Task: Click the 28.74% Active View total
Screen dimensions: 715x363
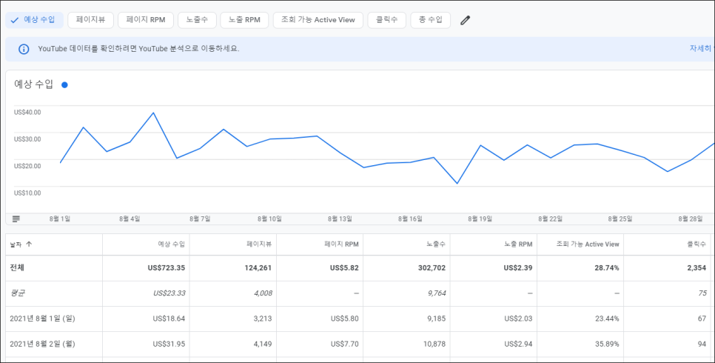Action: (x=607, y=268)
